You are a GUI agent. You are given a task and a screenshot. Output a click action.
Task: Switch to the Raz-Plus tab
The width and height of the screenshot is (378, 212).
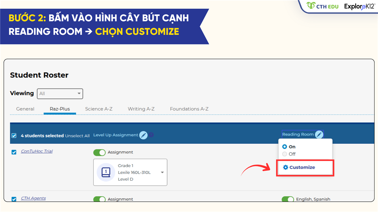tap(60, 109)
